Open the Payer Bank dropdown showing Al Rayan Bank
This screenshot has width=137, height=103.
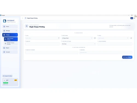click(x=77, y=38)
